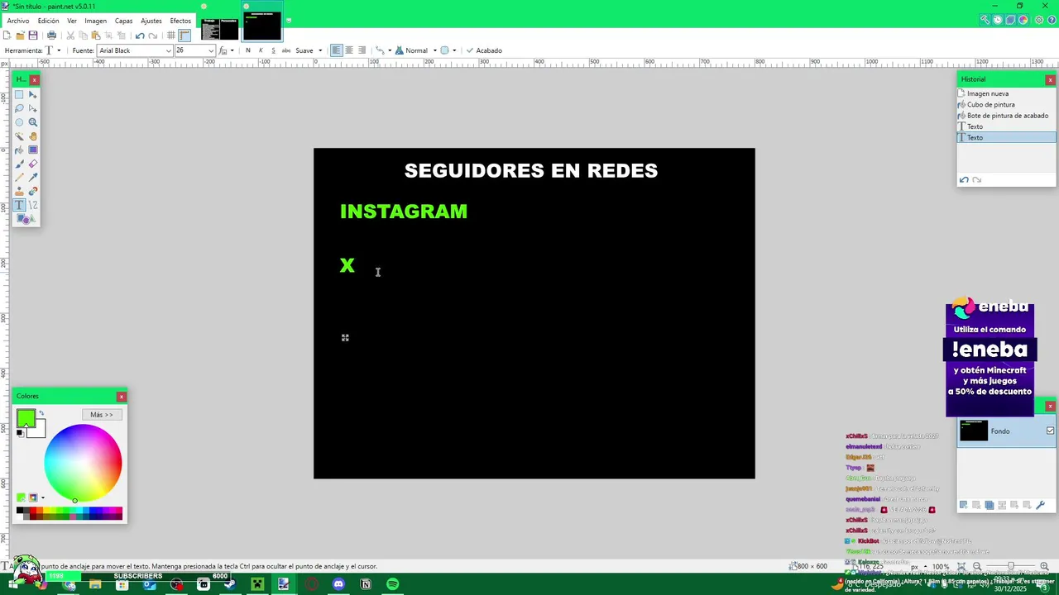Image resolution: width=1059 pixels, height=595 pixels.
Task: Select the Text tool in toolbox
Action: 19,205
